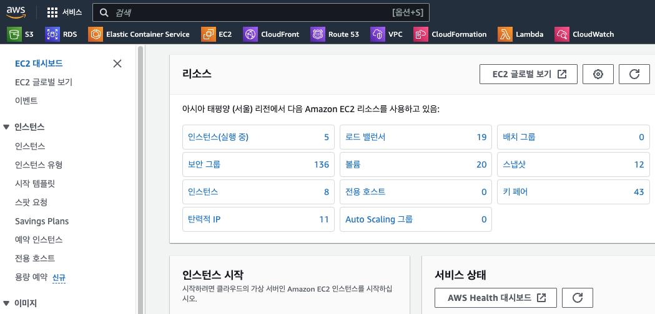Open the Lambda shortcut icon
This screenshot has width=655, height=314.
(x=505, y=34)
